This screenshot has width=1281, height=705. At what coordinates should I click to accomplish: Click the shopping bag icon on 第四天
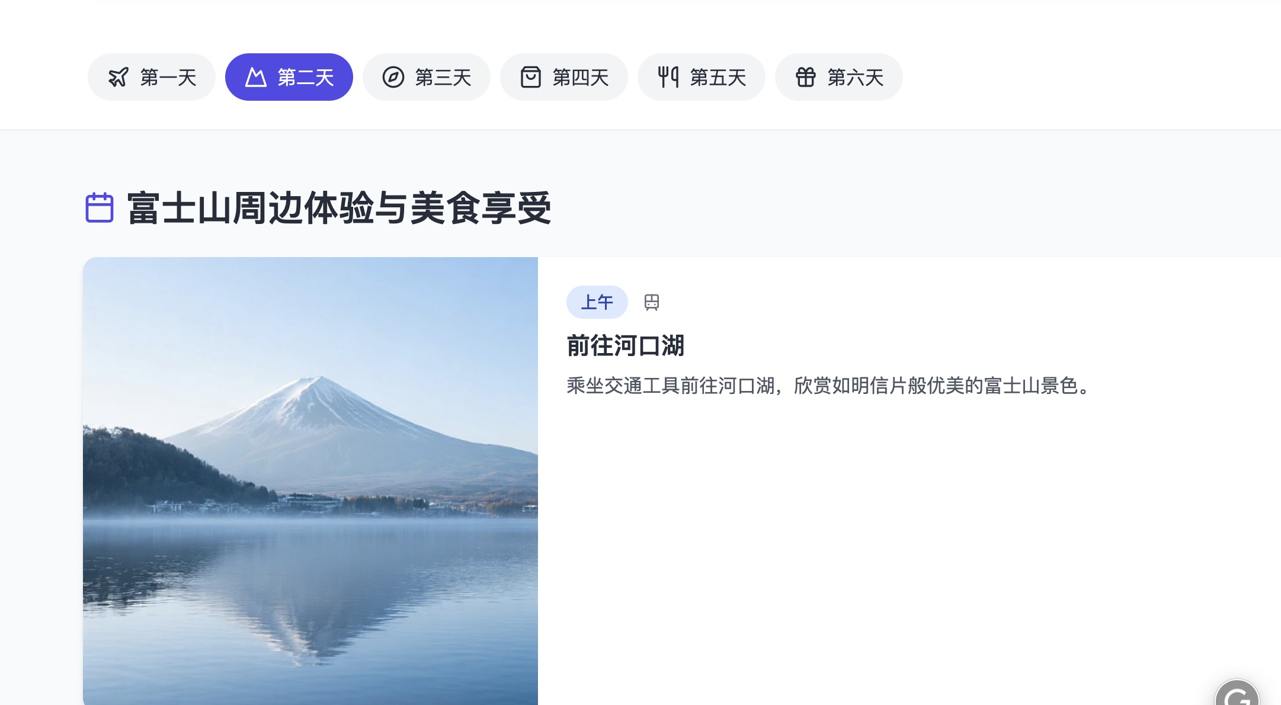click(531, 77)
